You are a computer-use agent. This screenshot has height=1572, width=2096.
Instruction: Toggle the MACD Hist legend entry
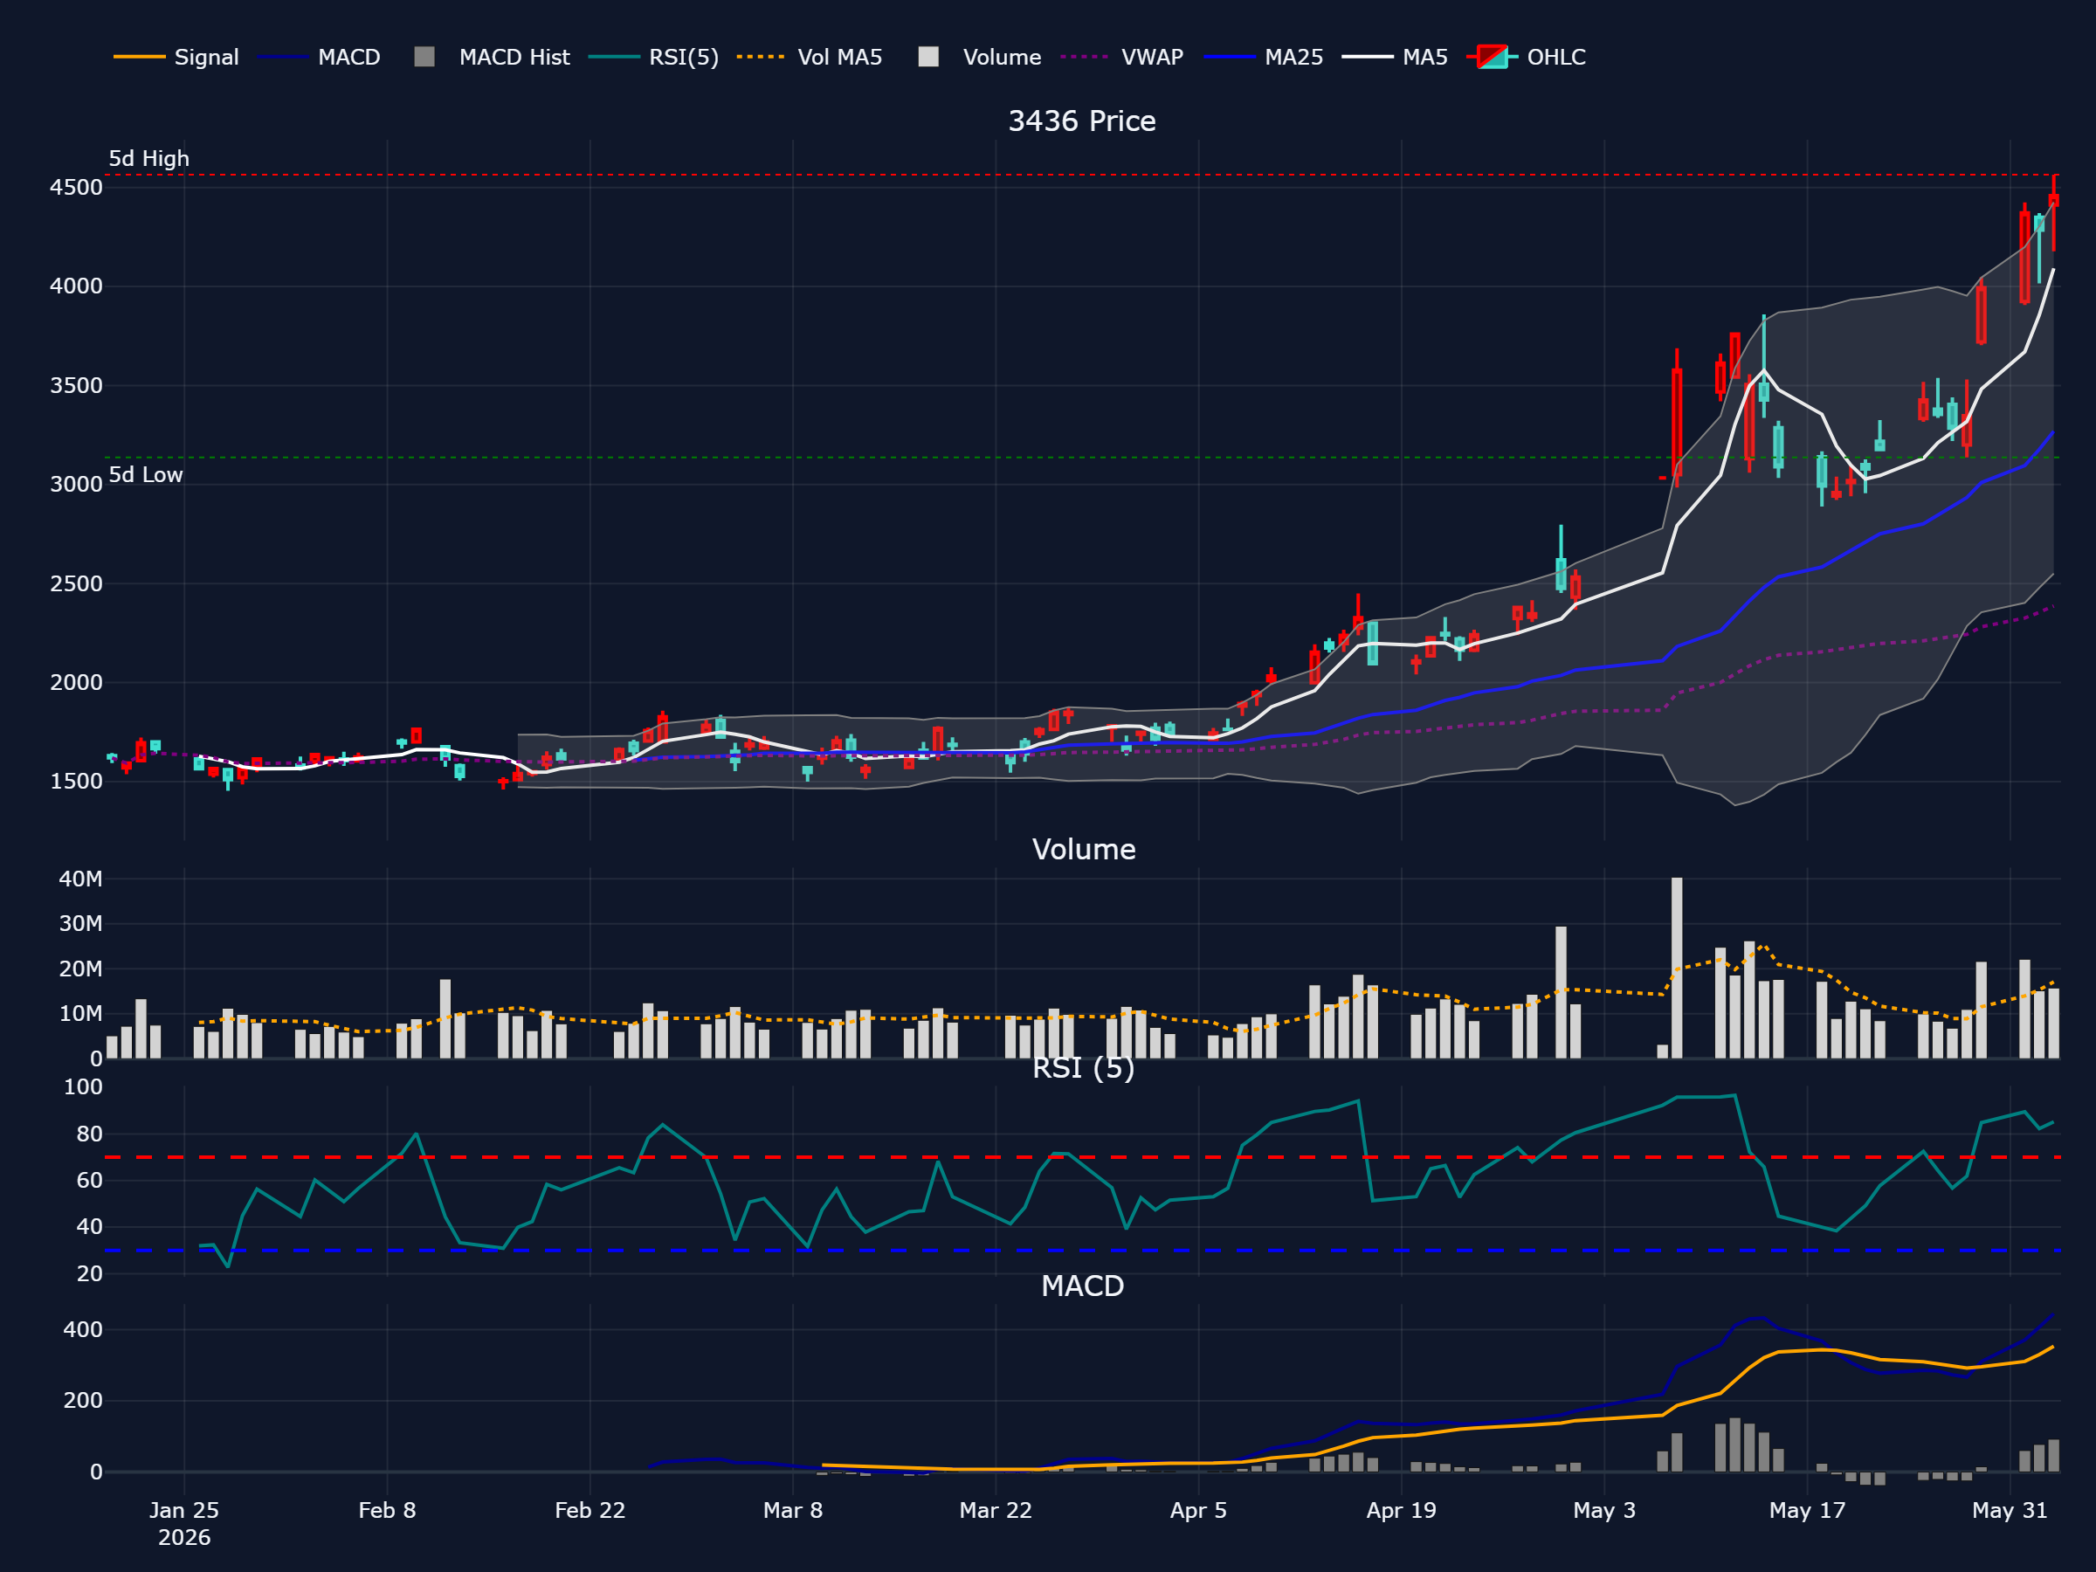(493, 57)
